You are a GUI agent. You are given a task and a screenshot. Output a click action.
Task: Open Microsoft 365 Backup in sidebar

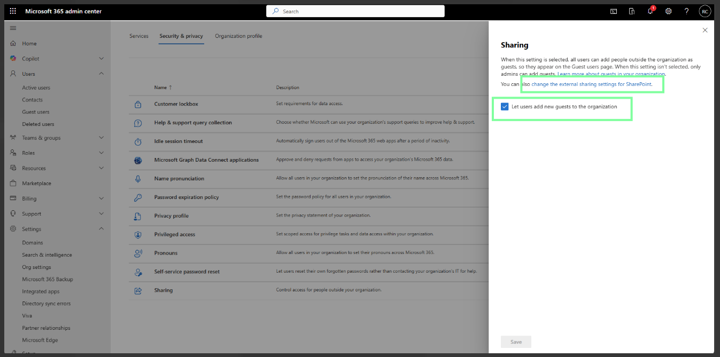pos(48,279)
